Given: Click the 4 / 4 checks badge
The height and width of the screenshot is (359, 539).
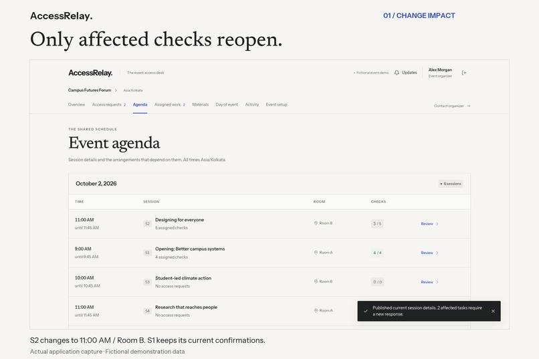Looking at the screenshot, I should 377,253.
